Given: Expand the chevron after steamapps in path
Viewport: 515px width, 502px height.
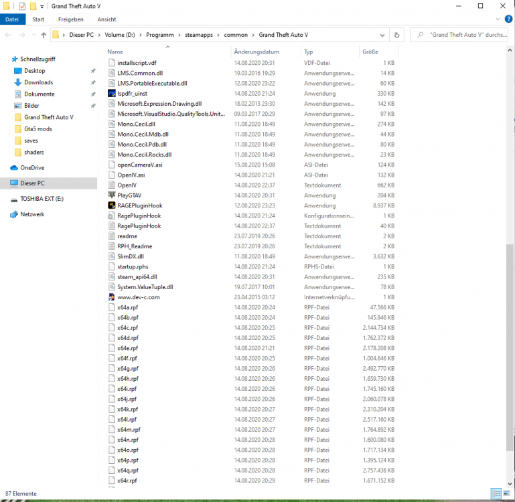Looking at the screenshot, I should coord(218,35).
